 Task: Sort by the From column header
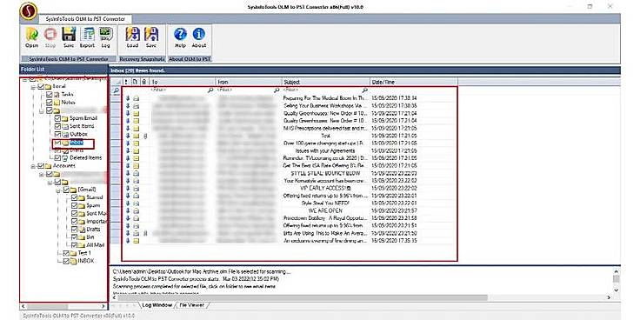pos(249,82)
